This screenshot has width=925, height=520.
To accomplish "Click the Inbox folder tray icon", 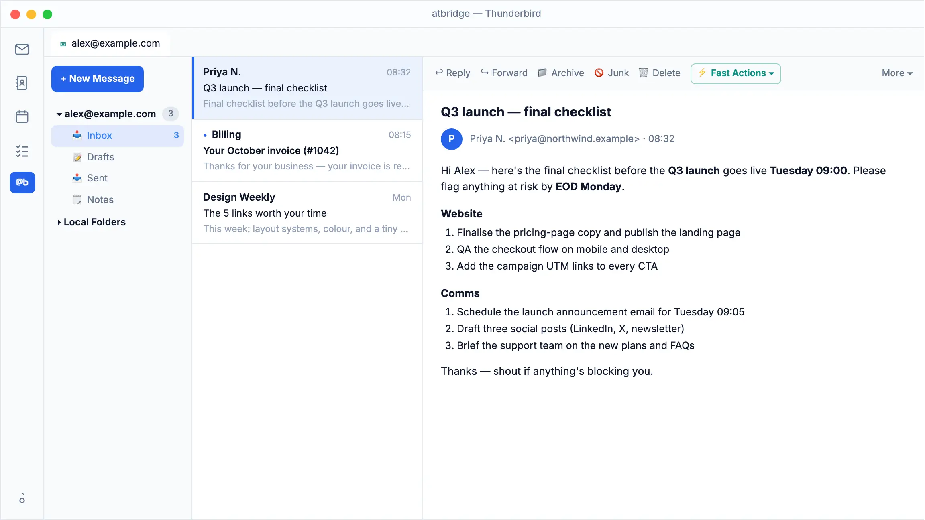I will click(77, 135).
